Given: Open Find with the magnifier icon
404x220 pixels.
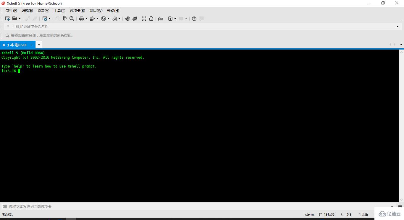Looking at the screenshot, I should (x=72, y=19).
